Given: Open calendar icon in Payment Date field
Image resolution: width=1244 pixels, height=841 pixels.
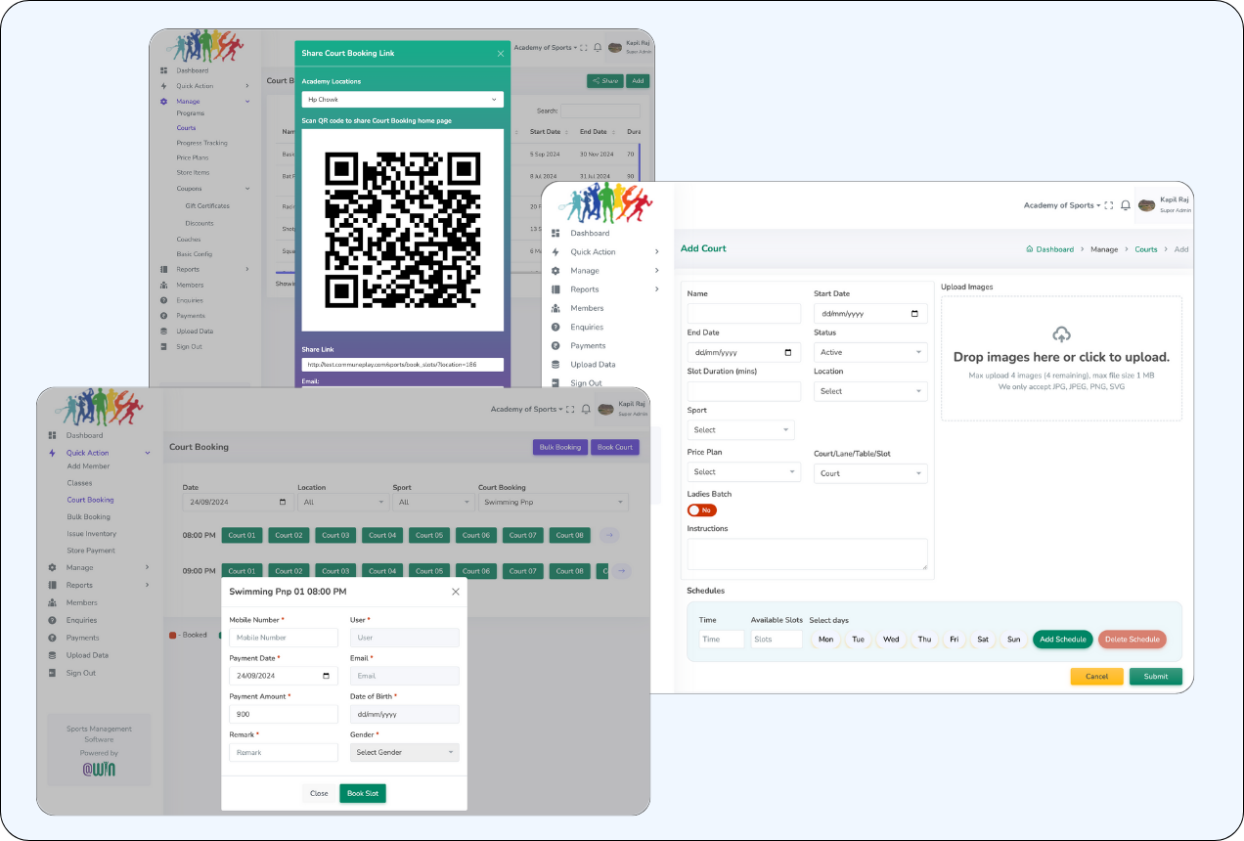Looking at the screenshot, I should [x=326, y=676].
